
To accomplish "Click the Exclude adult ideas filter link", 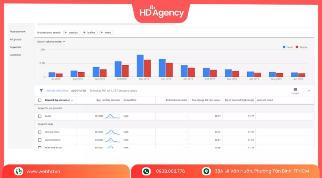I will point(57,90).
